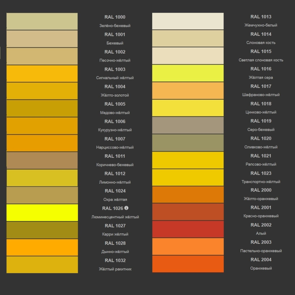Choose the RAL 1020 olive yellow swatch
The height and width of the screenshot is (295, 295).
pos(188,143)
